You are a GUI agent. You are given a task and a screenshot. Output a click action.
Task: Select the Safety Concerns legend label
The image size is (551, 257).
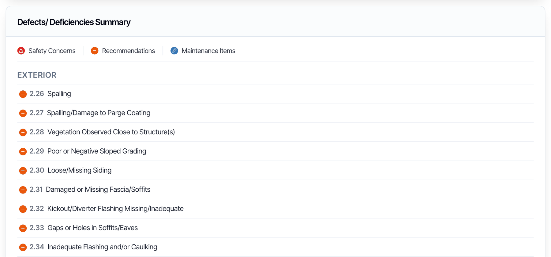[x=52, y=51]
